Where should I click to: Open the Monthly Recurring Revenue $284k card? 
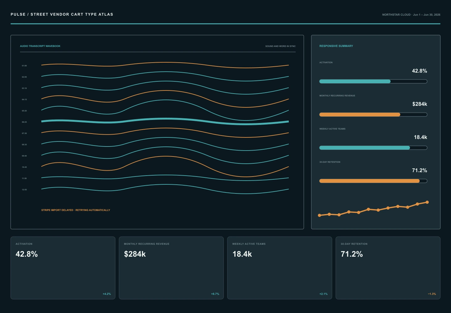171,268
